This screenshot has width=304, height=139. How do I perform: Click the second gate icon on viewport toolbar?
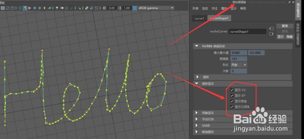[8, 8]
